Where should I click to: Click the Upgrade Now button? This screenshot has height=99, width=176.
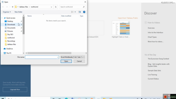[15, 89]
